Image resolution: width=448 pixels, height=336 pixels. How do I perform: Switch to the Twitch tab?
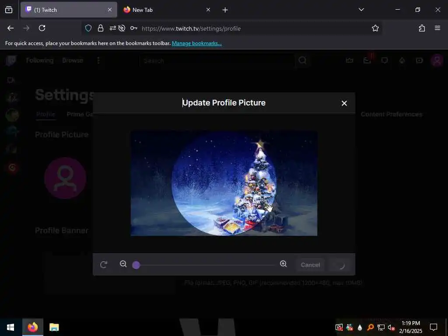69,10
